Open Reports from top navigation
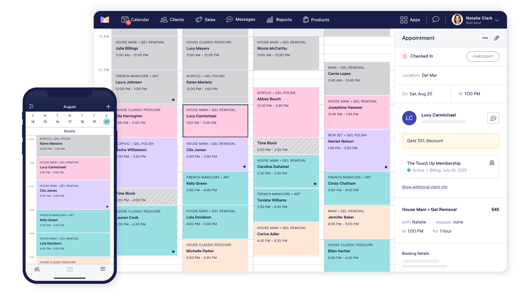This screenshot has height=297, width=529. pyautogui.click(x=279, y=20)
